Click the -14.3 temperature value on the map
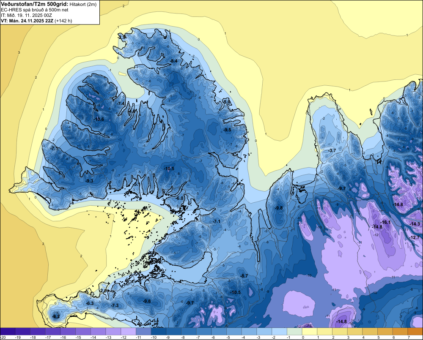423x340 pixels. click(x=415, y=224)
